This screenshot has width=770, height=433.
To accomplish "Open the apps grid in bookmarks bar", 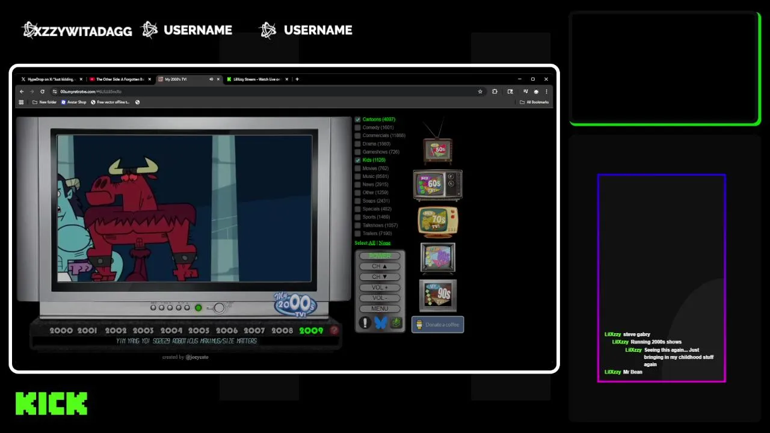I will (x=21, y=102).
